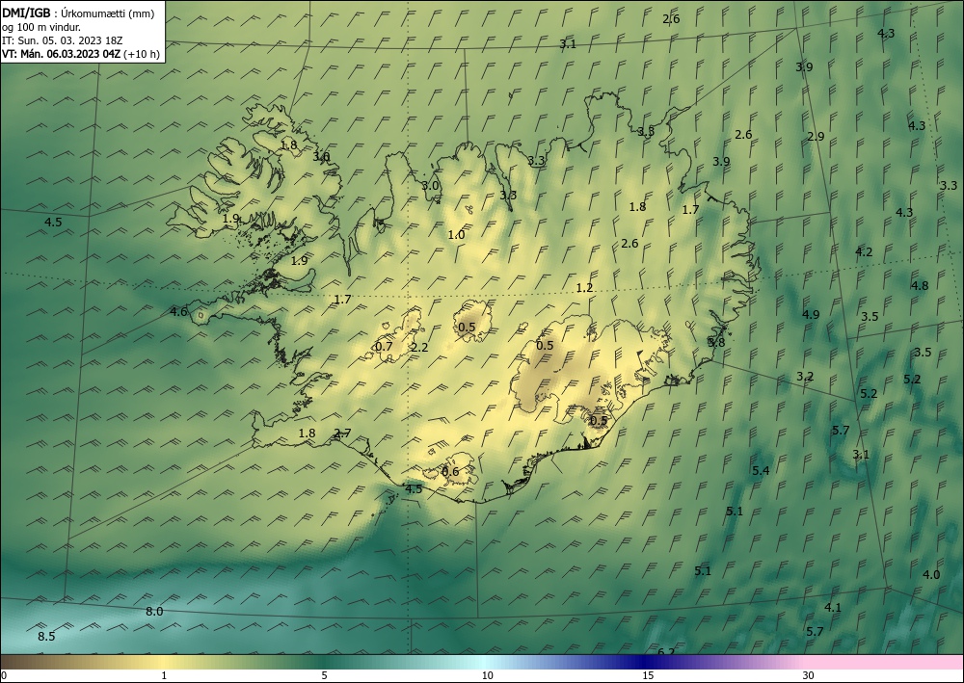Click the 1.0 value in north Iceland

(x=456, y=235)
